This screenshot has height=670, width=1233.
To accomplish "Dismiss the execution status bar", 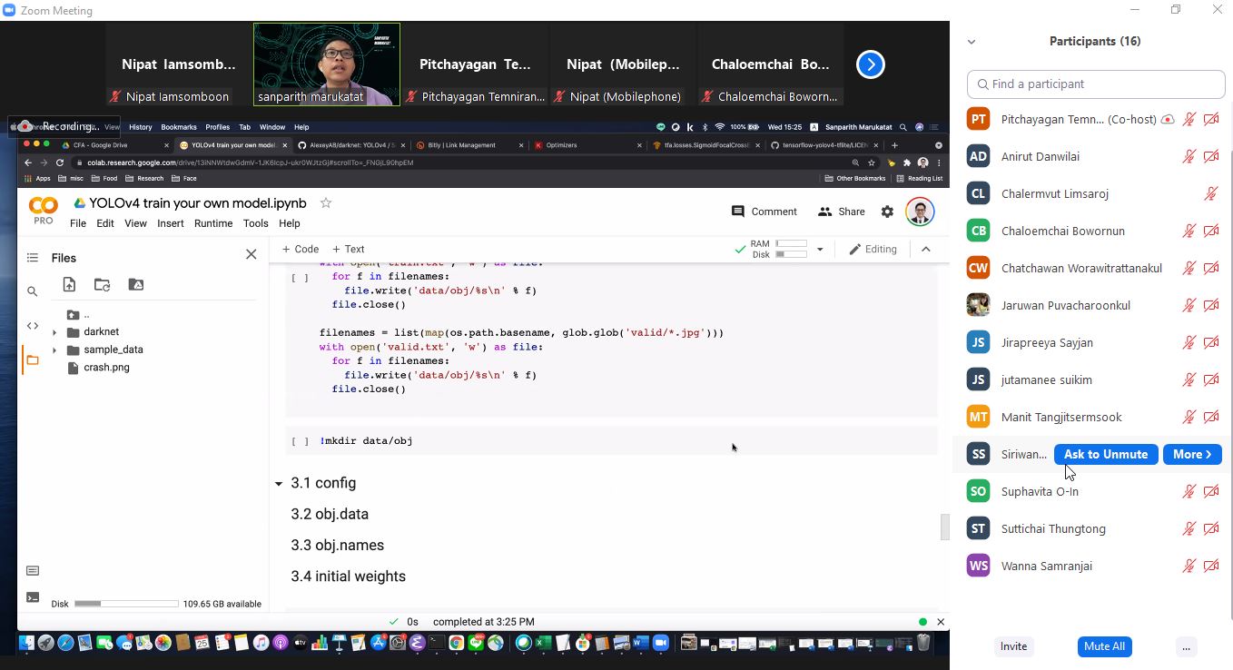I will coord(941,622).
